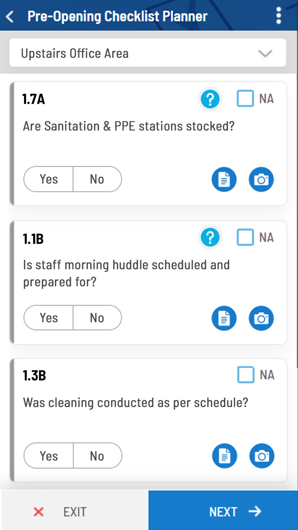Answer No for staff morning huddle

pos(97,318)
